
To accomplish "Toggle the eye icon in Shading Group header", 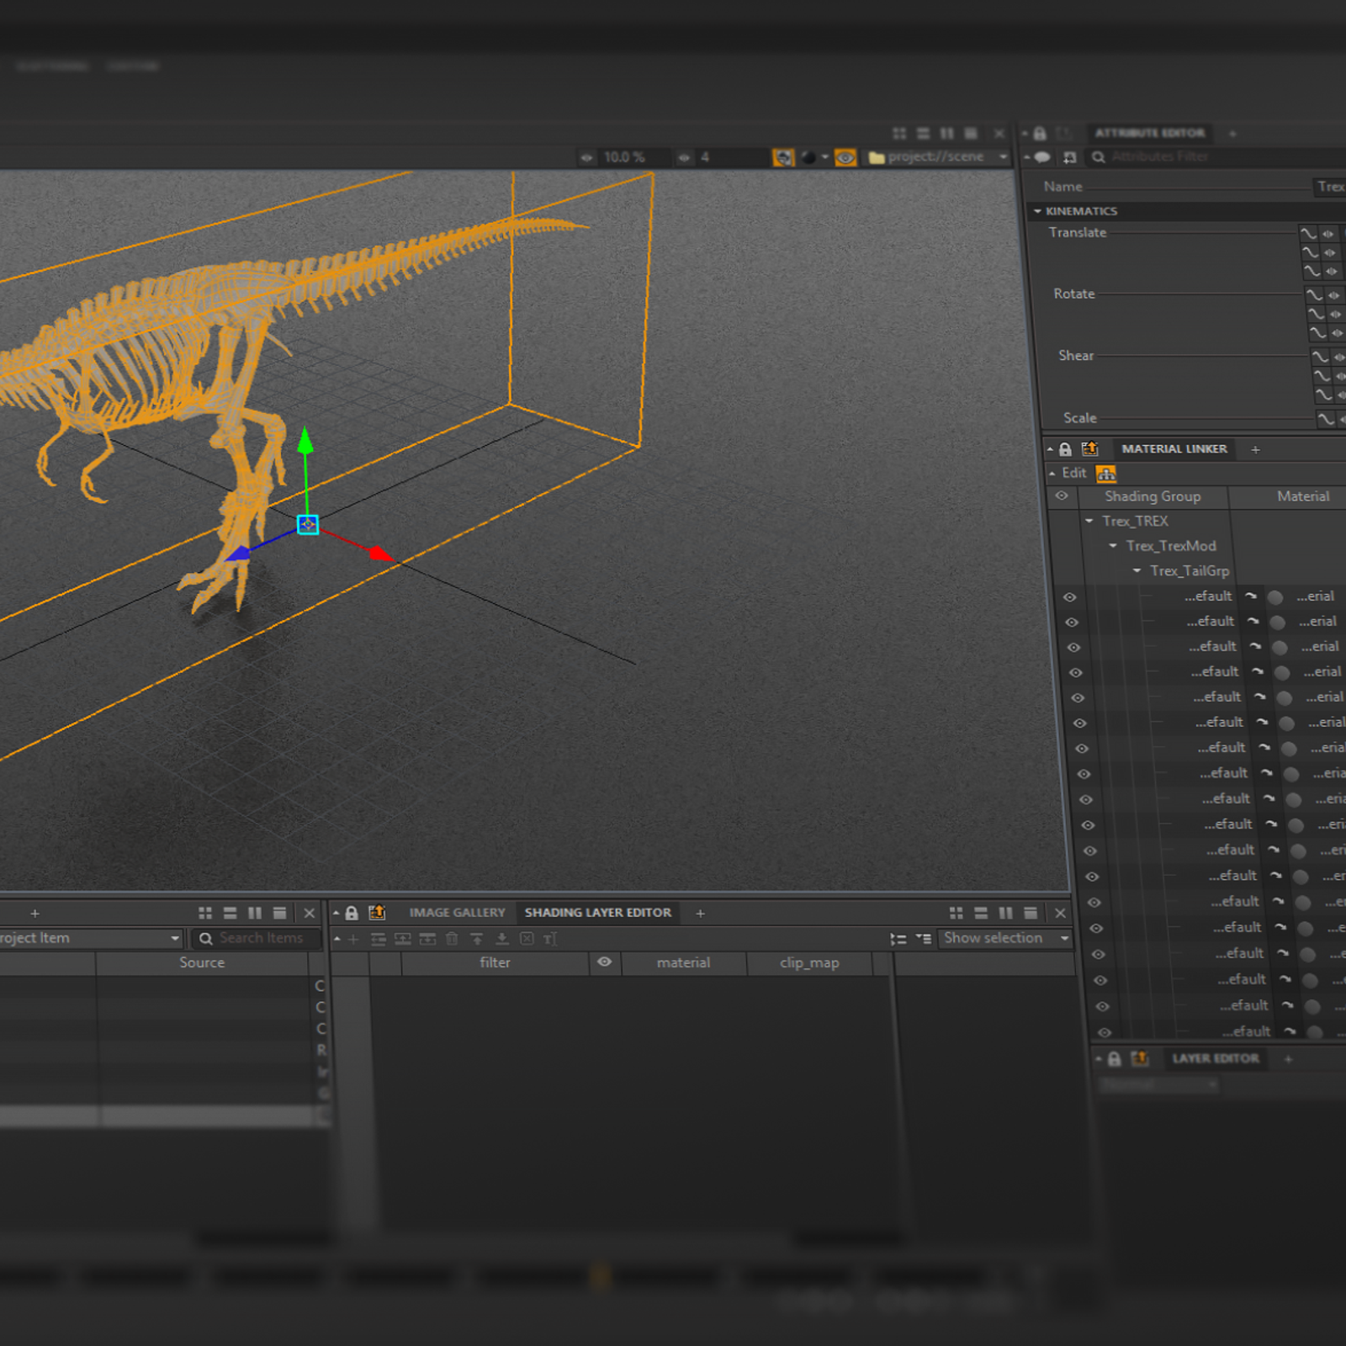I will click(x=1062, y=496).
